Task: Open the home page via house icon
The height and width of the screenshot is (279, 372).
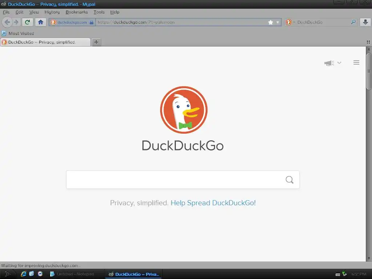Action: (x=41, y=22)
